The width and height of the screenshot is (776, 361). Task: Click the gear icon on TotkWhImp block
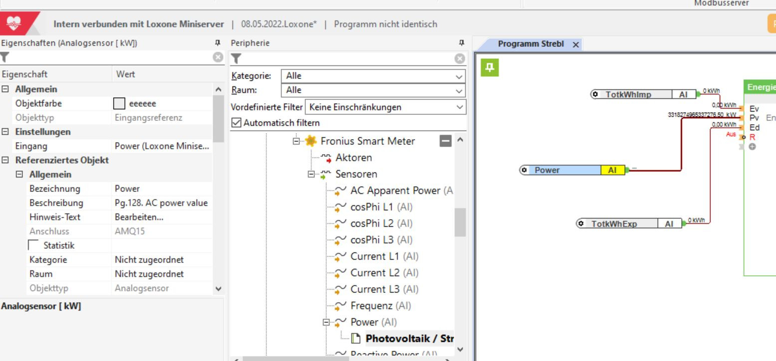coord(596,94)
